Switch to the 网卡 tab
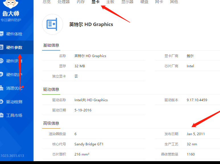Image resolution: width=220 pixels, height=164 pixels. pyautogui.click(x=159, y=2)
